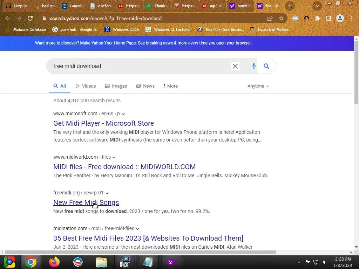Open a new tab with the plus button

[290, 6]
